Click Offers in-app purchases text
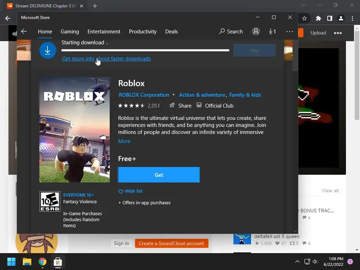This screenshot has height=270, width=360. [144, 203]
